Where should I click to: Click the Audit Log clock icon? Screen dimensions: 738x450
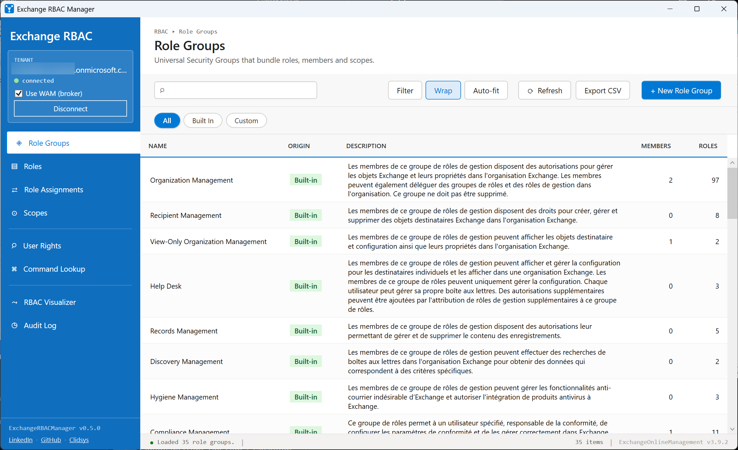pyautogui.click(x=15, y=325)
